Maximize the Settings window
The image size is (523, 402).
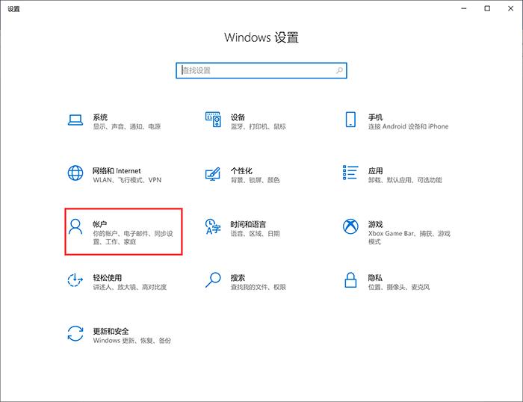point(487,9)
